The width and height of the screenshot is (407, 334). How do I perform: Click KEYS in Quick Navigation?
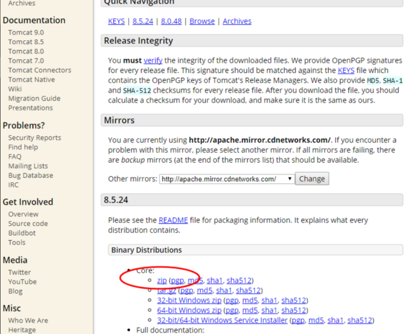(116, 21)
